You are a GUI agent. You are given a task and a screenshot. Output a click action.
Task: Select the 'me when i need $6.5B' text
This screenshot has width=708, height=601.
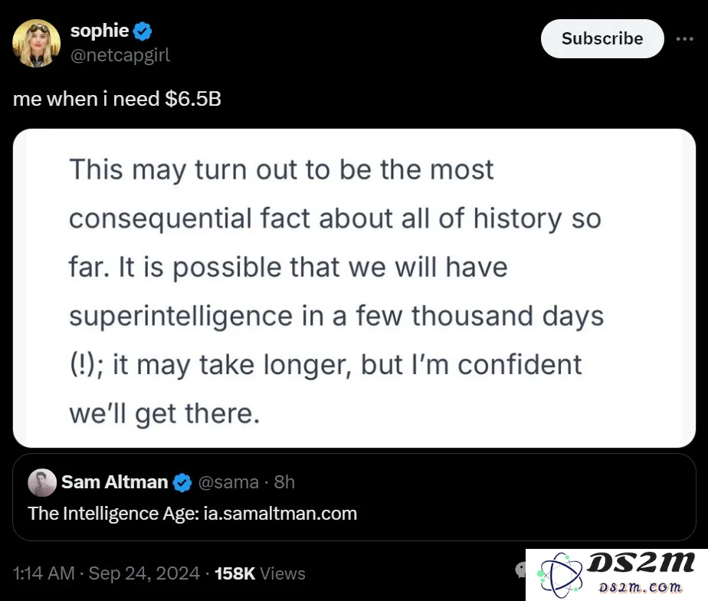click(117, 99)
